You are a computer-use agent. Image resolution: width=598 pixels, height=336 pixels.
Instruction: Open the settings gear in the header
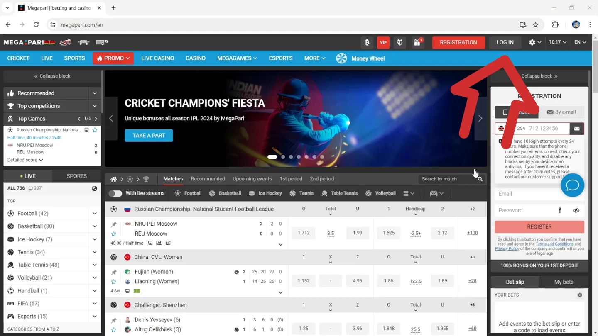[x=532, y=42]
